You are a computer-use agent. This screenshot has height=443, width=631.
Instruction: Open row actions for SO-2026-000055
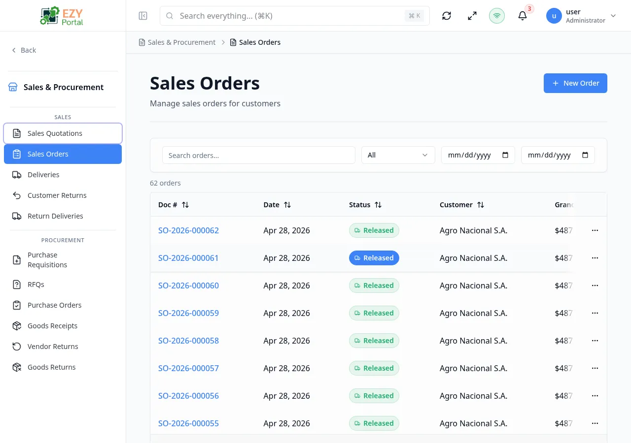pos(595,423)
